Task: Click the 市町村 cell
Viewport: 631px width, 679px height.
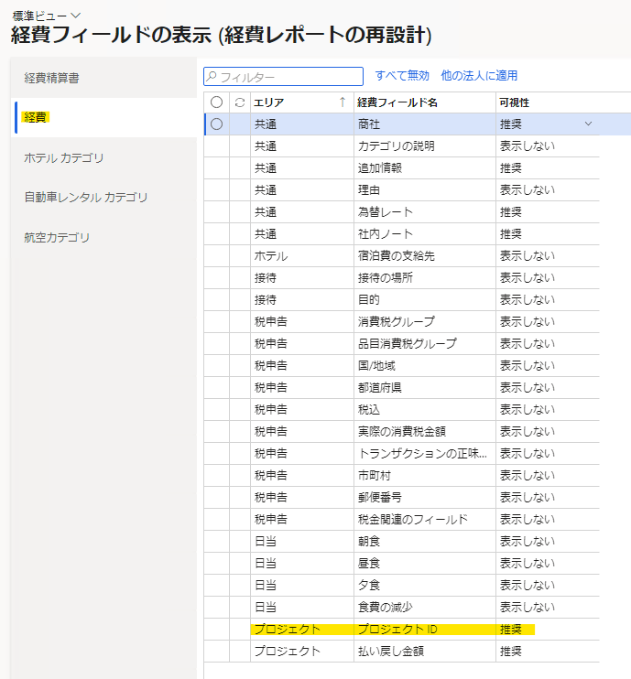Action: tap(425, 476)
